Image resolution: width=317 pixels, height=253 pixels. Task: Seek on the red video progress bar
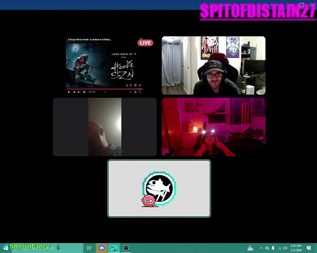(x=105, y=89)
